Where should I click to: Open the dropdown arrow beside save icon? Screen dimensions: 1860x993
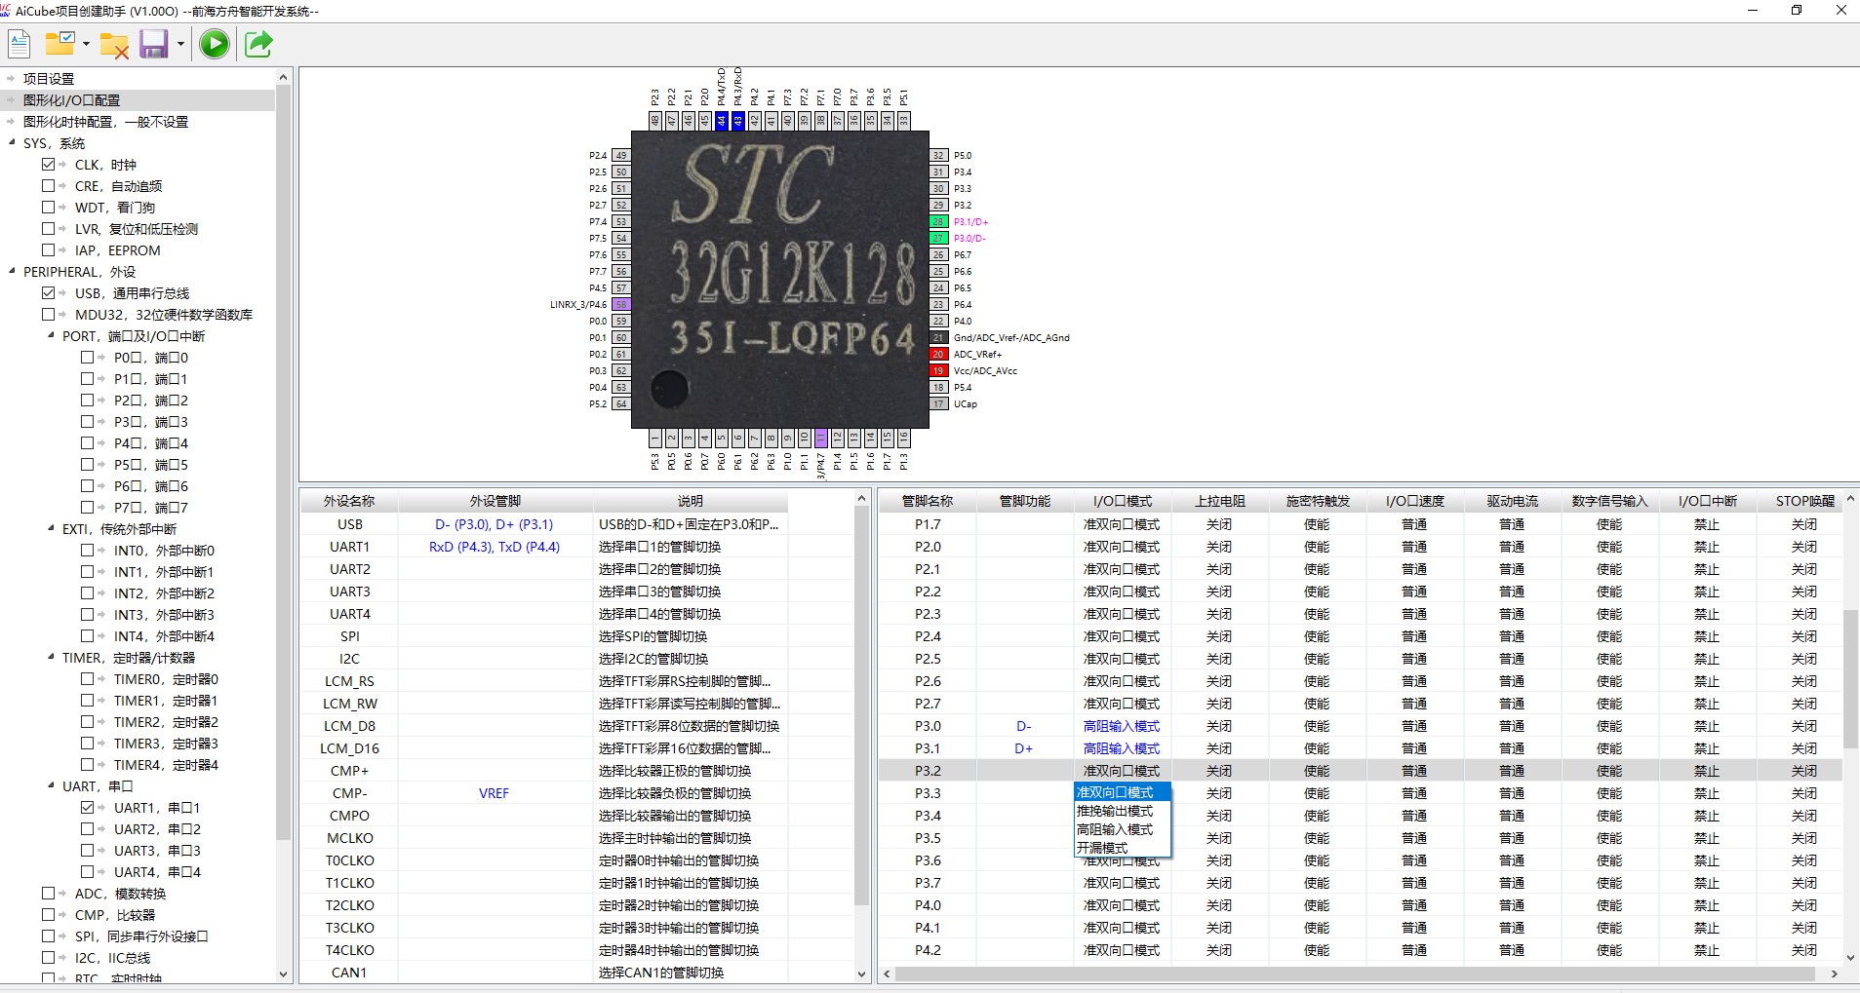tap(180, 45)
